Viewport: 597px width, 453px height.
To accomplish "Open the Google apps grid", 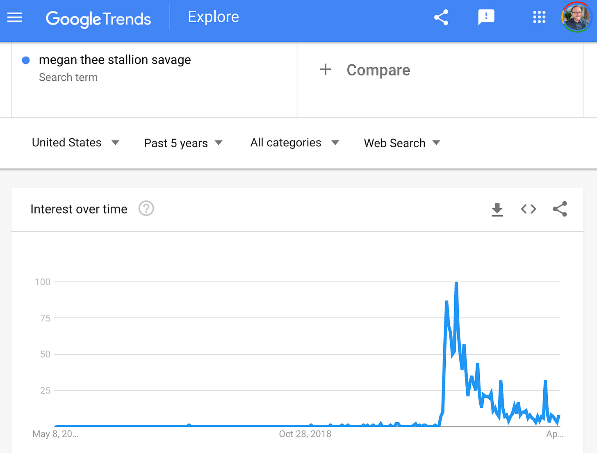I will (539, 17).
